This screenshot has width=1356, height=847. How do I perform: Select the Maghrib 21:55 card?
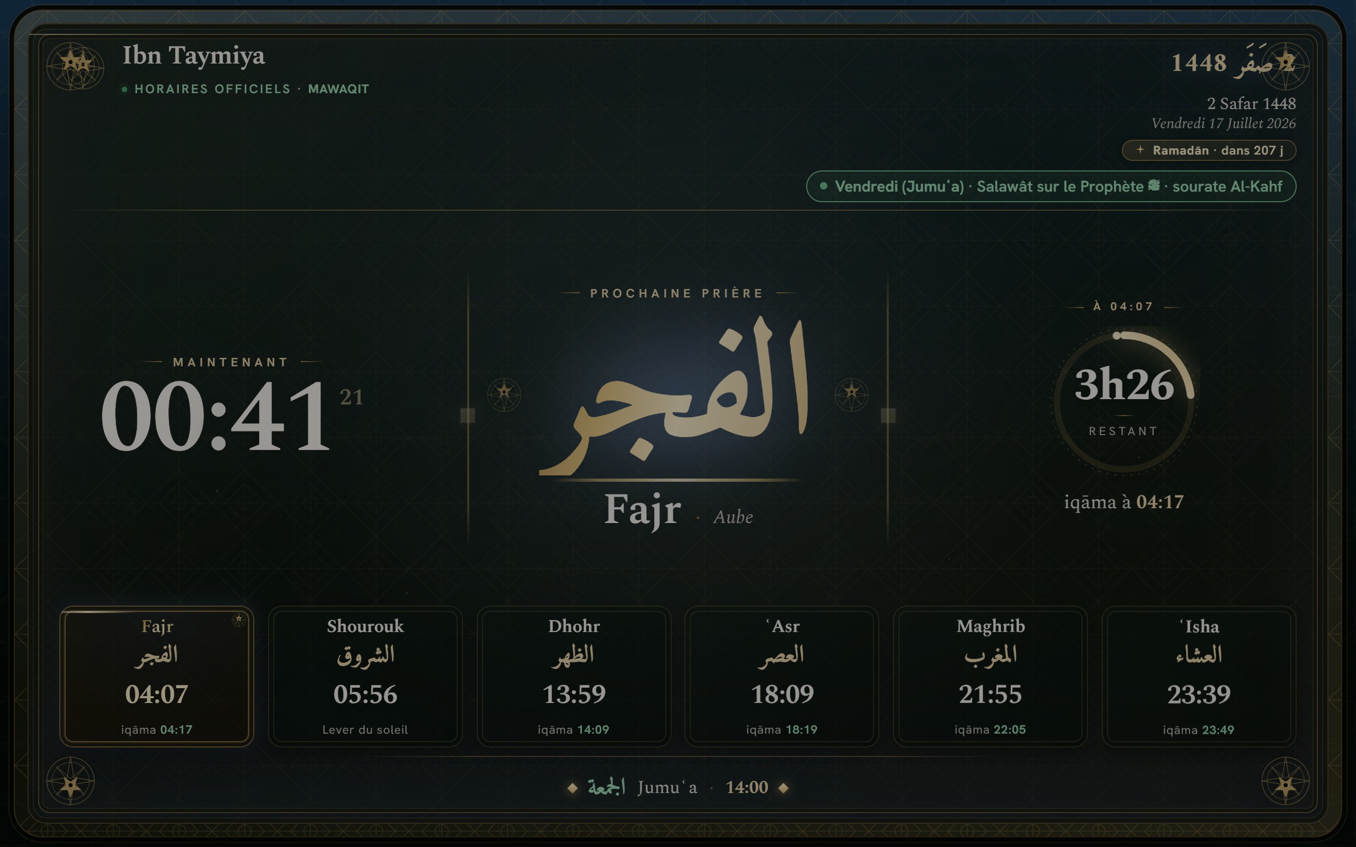click(990, 676)
